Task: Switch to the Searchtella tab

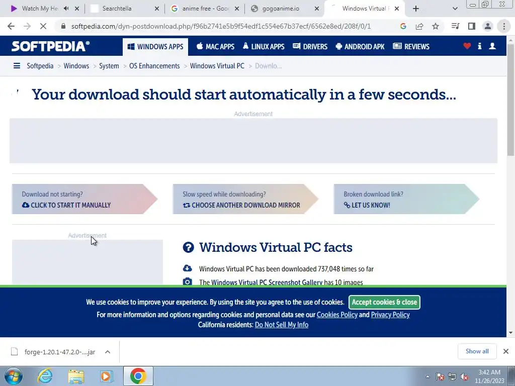Action: 117,9
